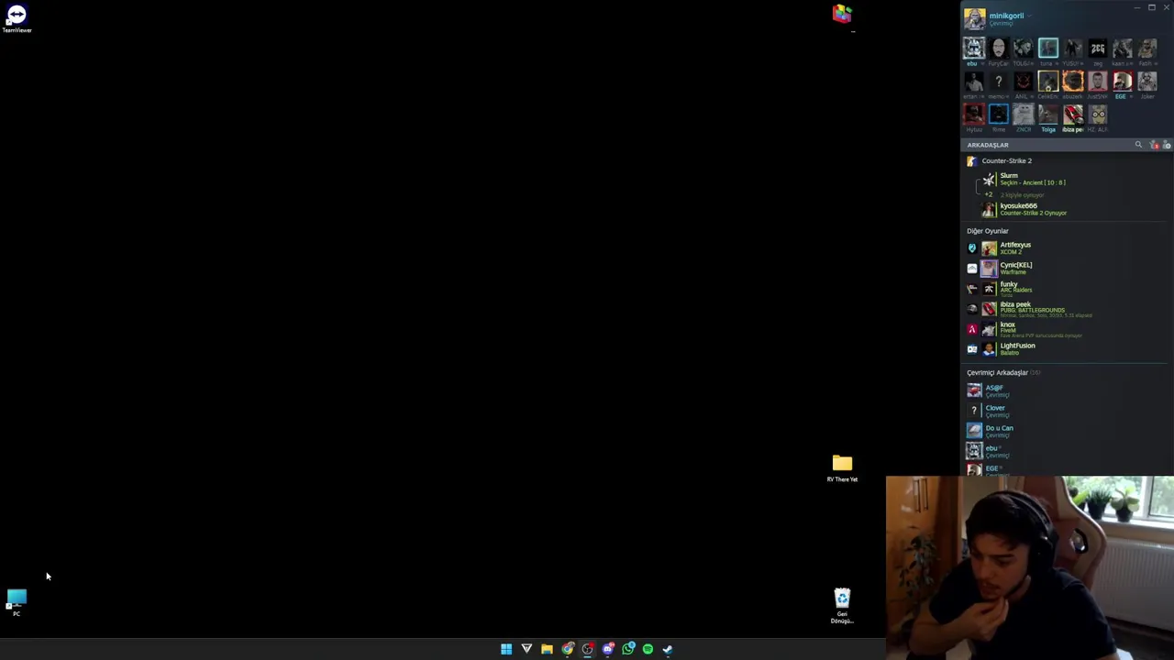Open friend knox playing FiveM

click(1064, 329)
